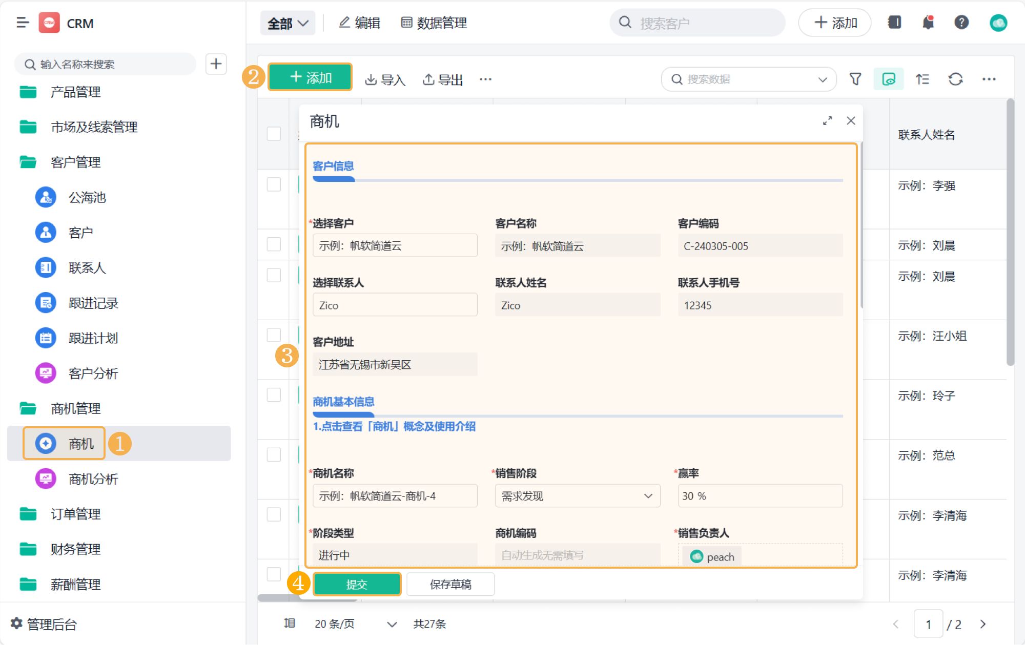Open the 销售阶段 dropdown
Image resolution: width=1025 pixels, height=645 pixels.
pyautogui.click(x=577, y=496)
